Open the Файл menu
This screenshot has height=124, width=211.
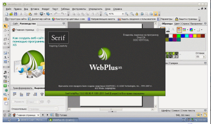click(x=8, y=9)
